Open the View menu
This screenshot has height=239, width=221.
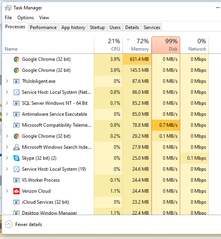pyautogui.click(x=44, y=18)
